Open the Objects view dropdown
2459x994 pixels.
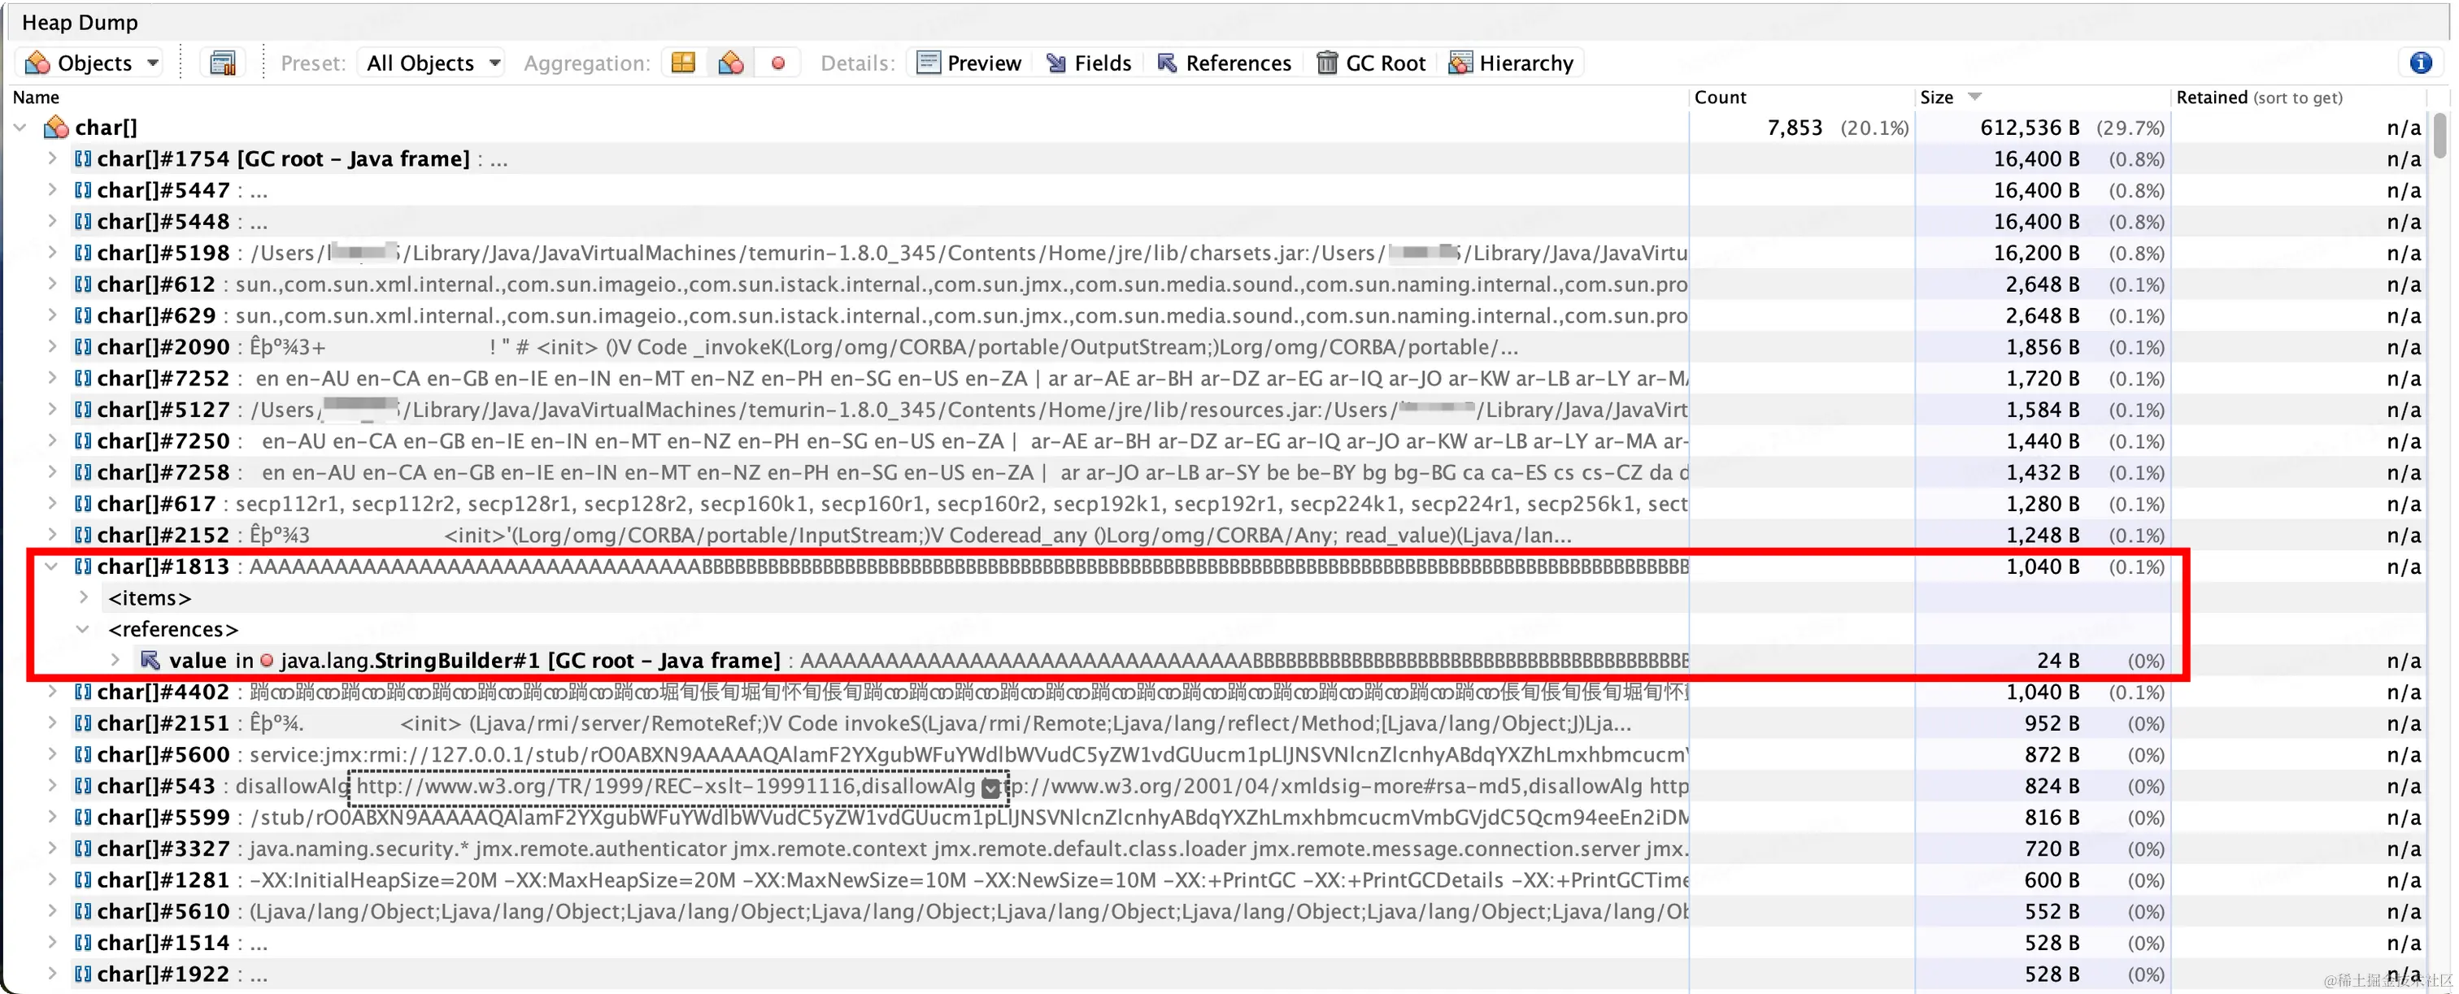tap(92, 63)
